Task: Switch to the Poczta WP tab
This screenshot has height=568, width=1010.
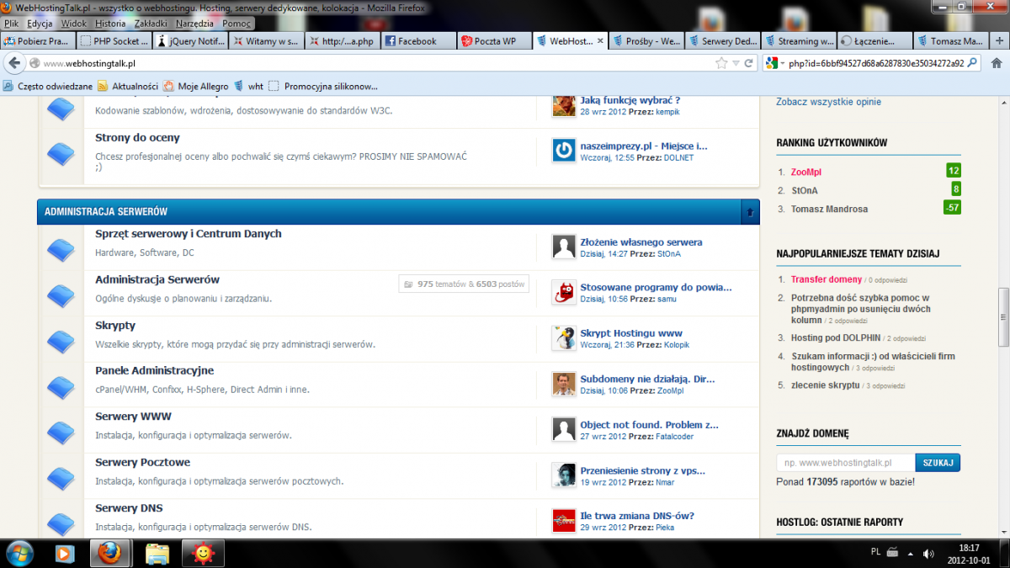Action: [495, 41]
